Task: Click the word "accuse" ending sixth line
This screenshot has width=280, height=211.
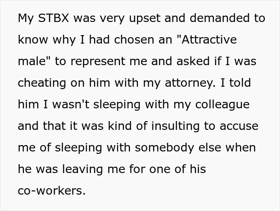Action: pyautogui.click(x=239, y=127)
